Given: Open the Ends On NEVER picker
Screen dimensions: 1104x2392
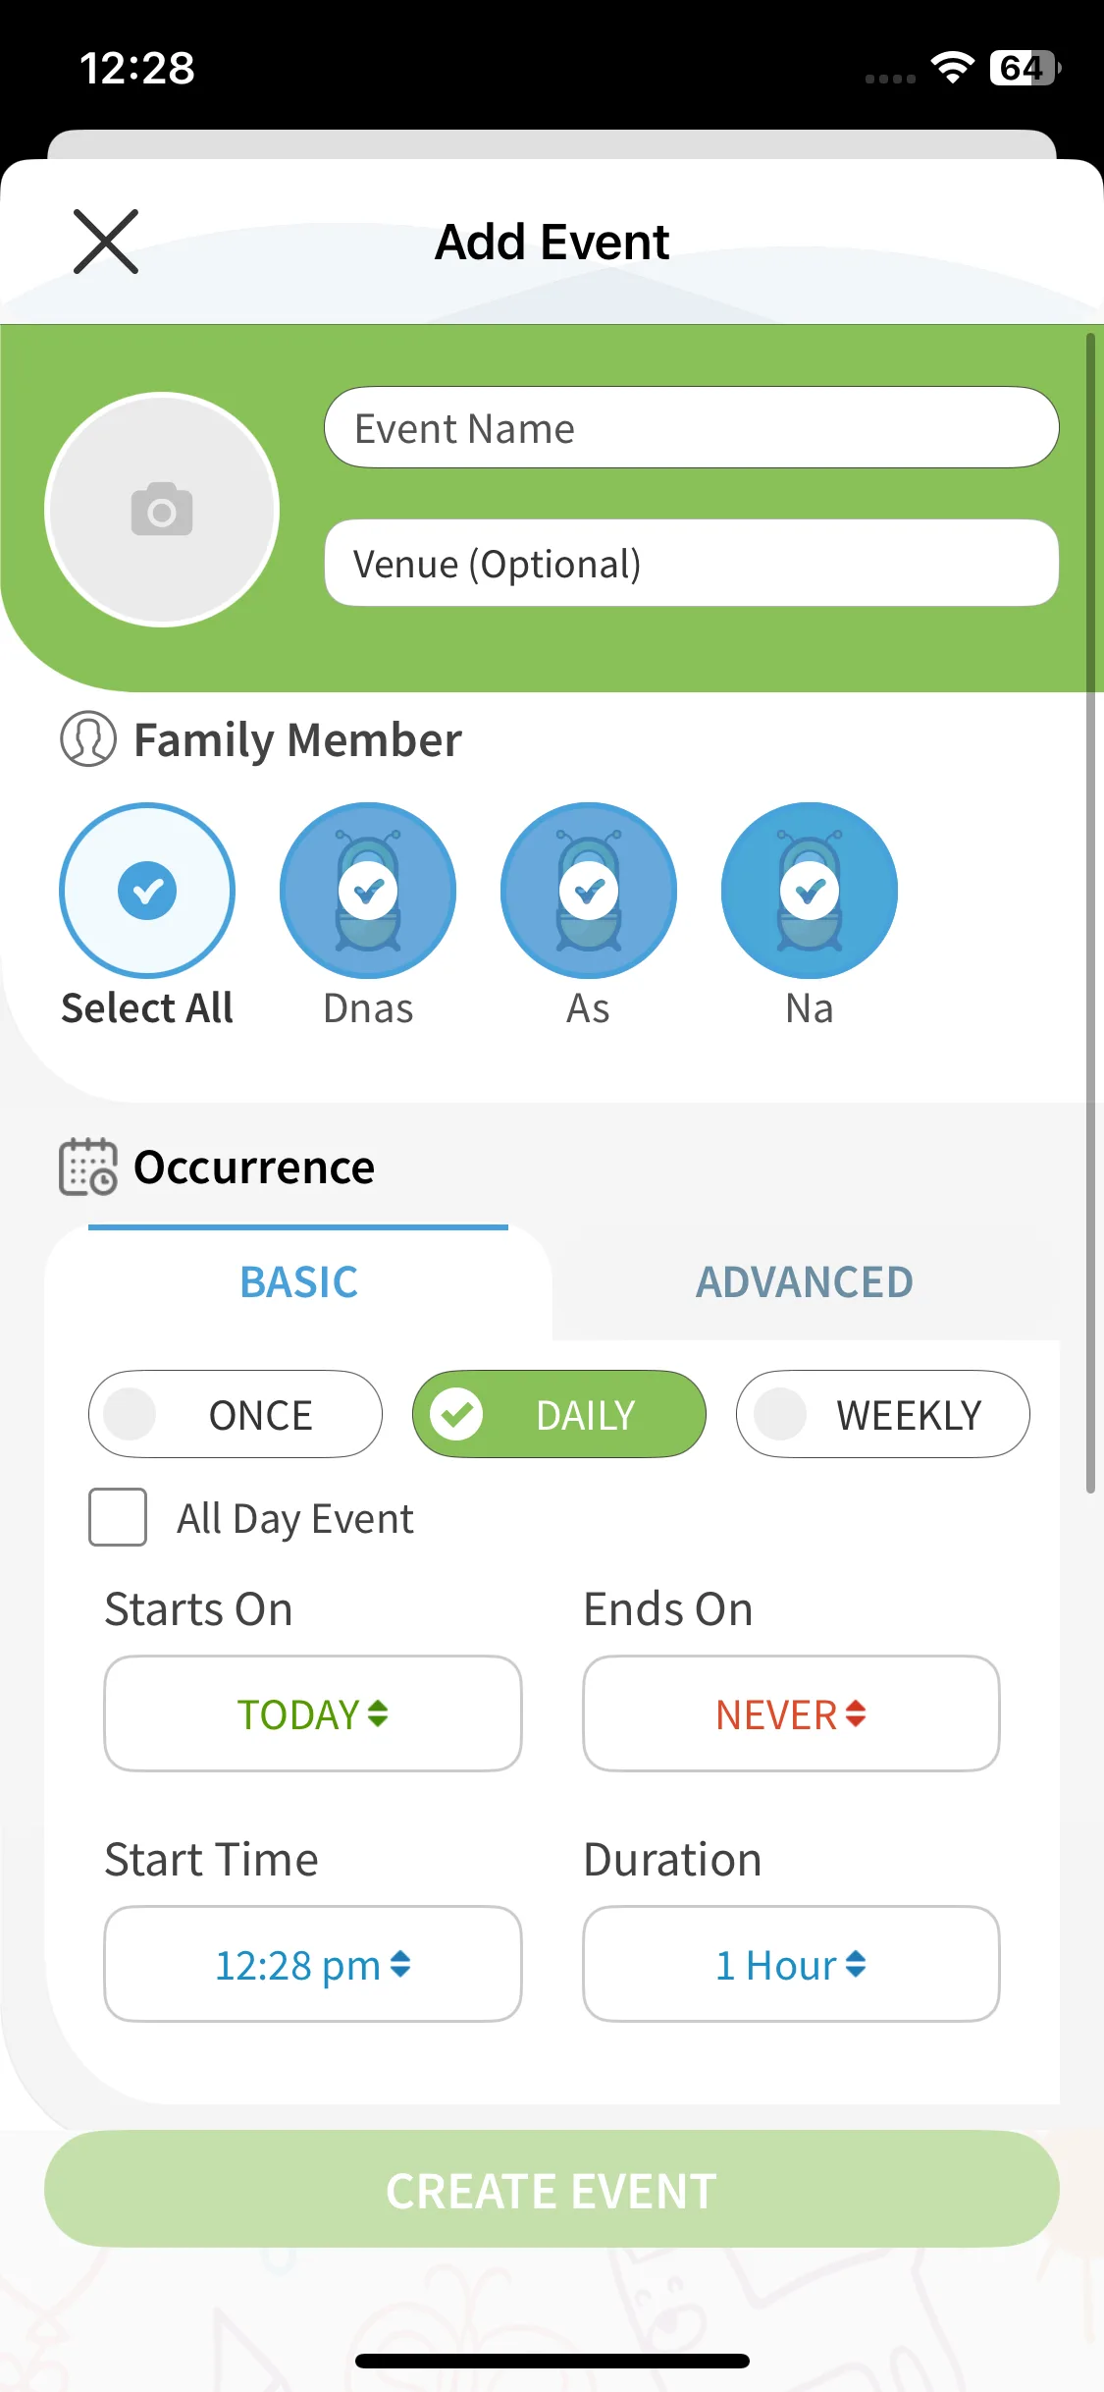Looking at the screenshot, I should 791,1713.
